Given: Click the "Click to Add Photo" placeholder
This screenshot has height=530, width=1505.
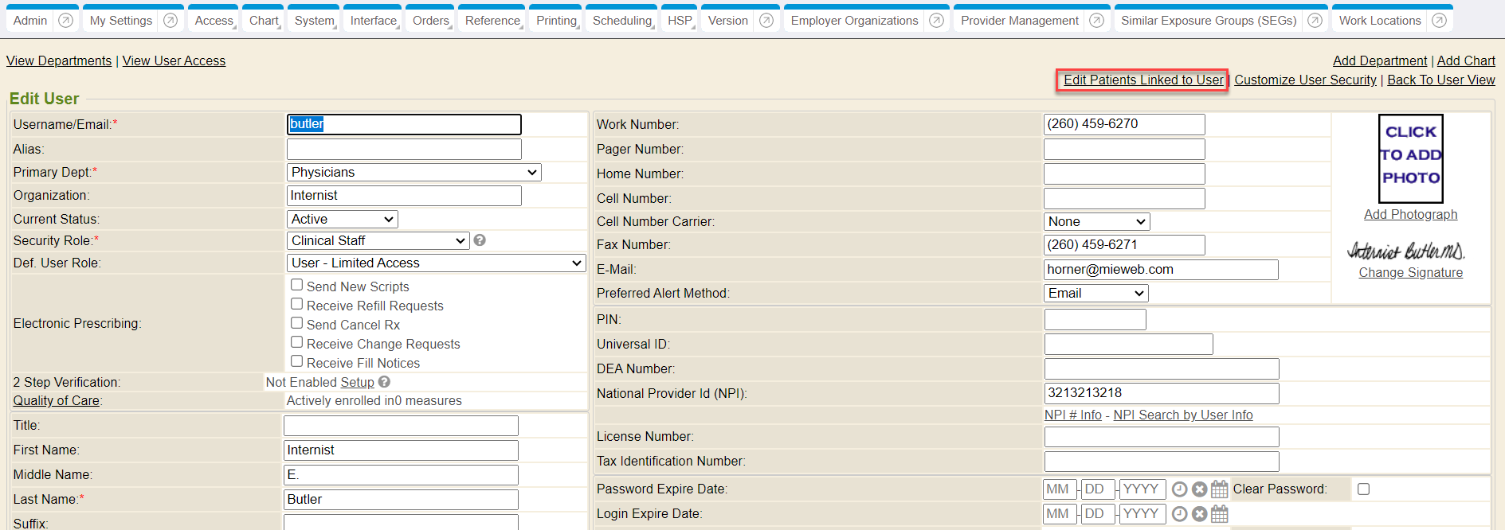Looking at the screenshot, I should click(1410, 158).
